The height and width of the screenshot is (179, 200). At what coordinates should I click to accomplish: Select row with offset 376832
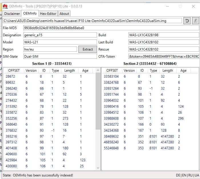click(49, 130)
